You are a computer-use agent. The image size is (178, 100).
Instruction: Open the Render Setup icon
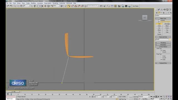click(x=123, y=6)
